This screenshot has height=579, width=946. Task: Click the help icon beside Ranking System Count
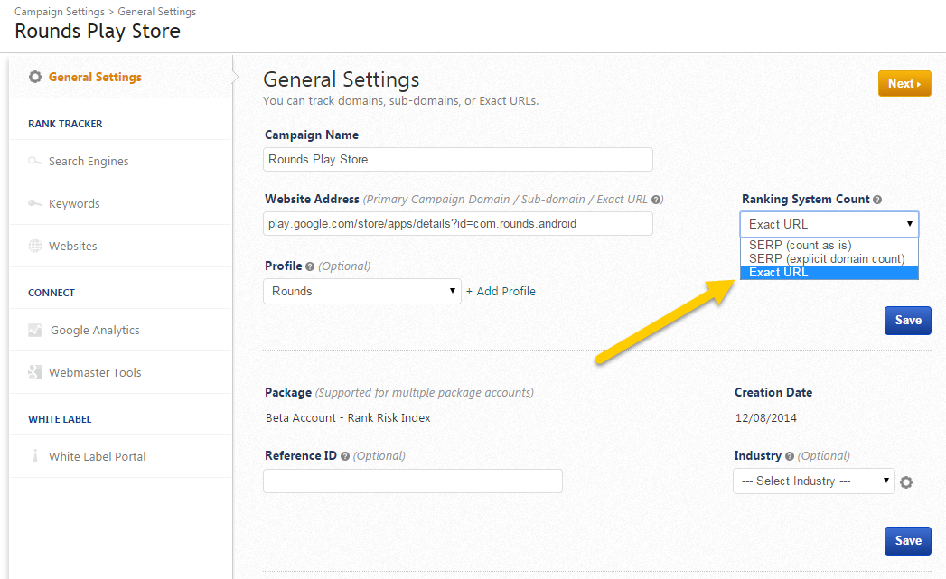877,200
